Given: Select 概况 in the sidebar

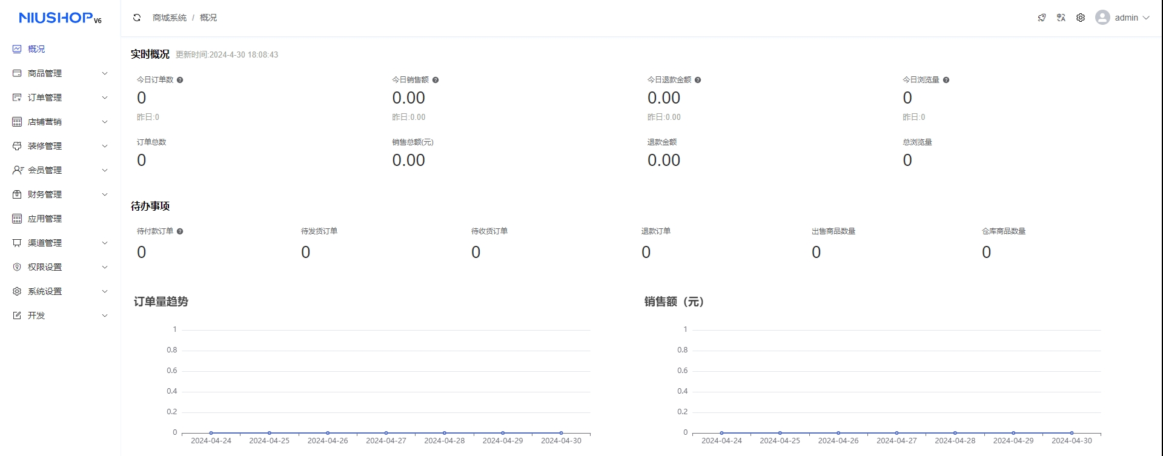Looking at the screenshot, I should (36, 49).
